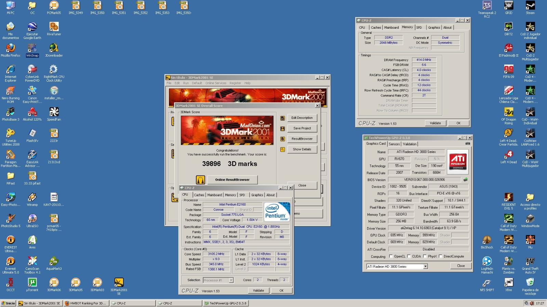
Task: Open Inicio start button
Action: click(x=8, y=303)
